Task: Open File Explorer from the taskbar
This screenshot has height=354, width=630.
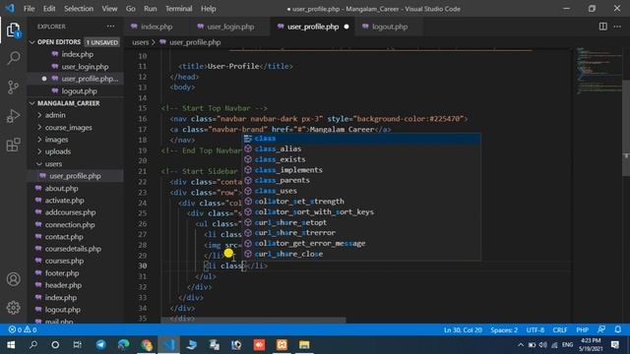Action: [304, 345]
